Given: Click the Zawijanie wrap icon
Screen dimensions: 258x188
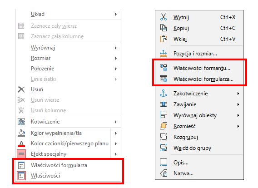Looking at the screenshot, I should pos(164,104).
